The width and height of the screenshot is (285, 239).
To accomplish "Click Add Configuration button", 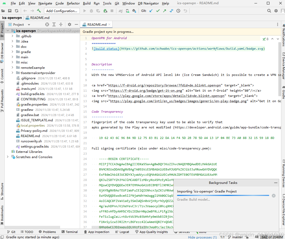I will 62,11.
